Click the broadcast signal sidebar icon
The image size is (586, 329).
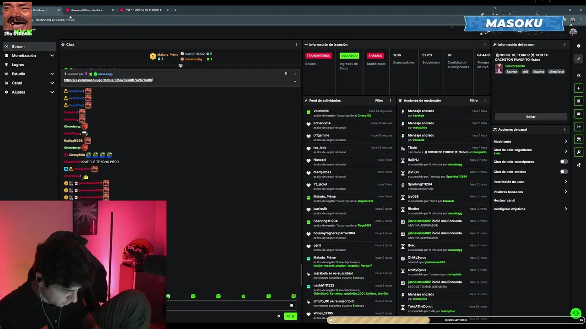click(579, 127)
